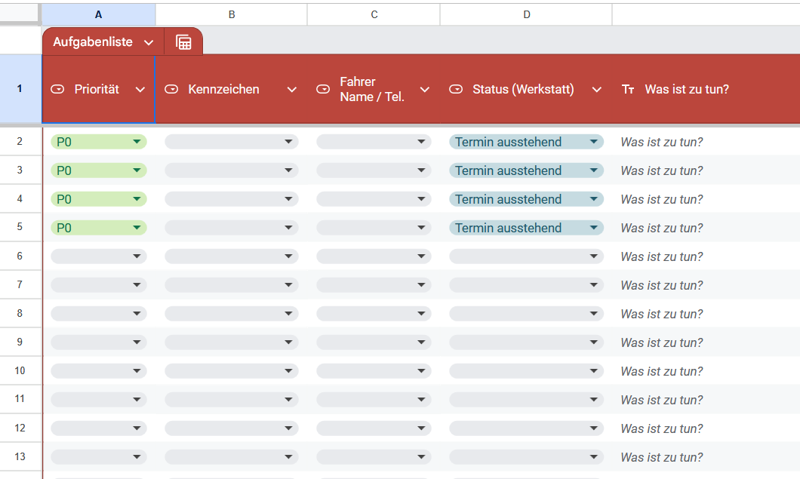Open the P0 priority chip in row 5
800x479 pixels.
tap(98, 228)
